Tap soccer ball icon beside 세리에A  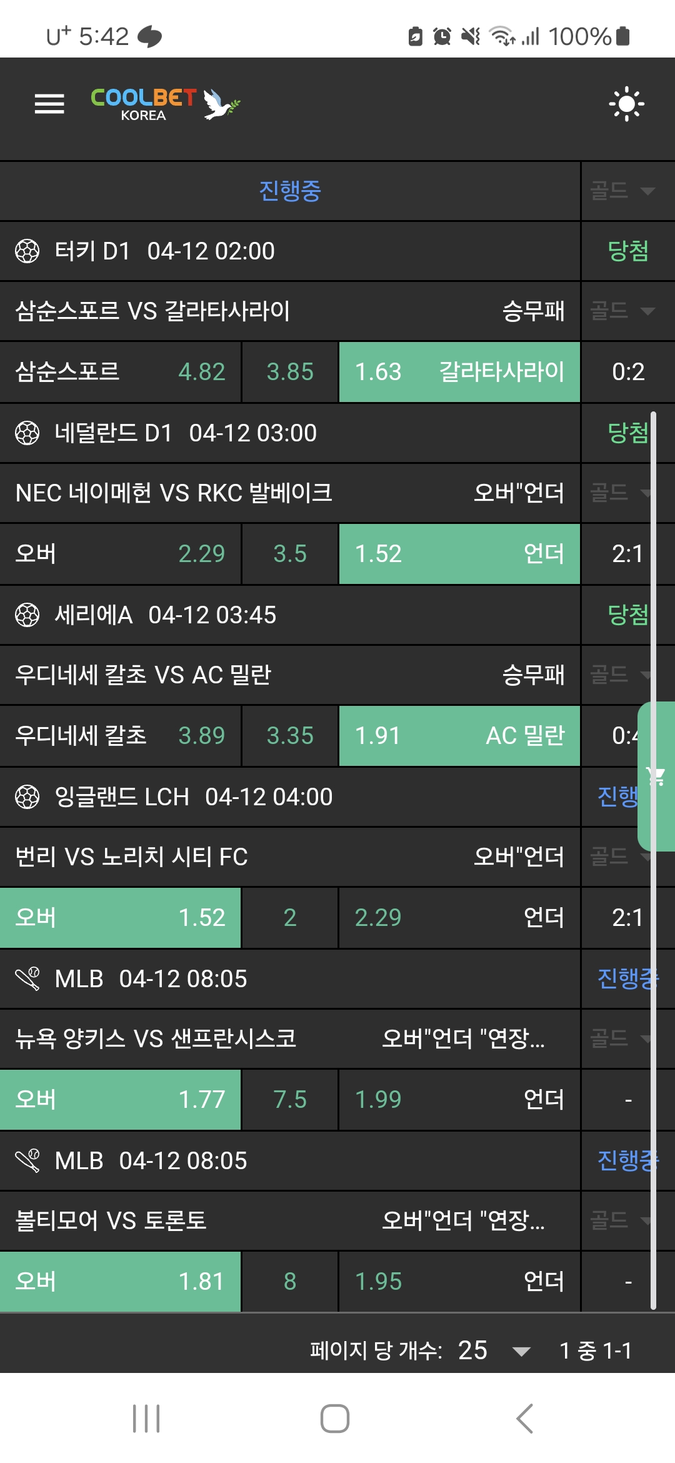pyautogui.click(x=27, y=615)
